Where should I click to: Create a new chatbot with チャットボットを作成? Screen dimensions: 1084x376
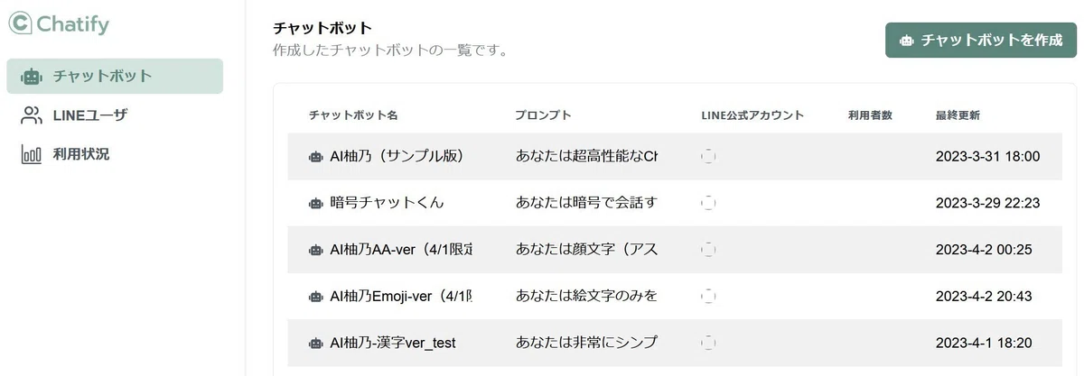point(981,41)
